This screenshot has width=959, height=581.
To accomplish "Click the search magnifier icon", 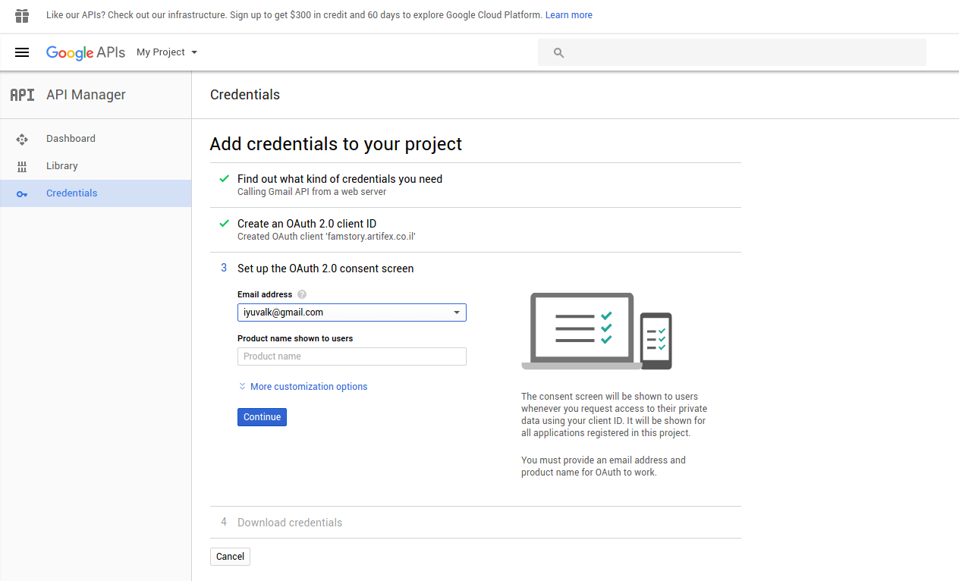I will (559, 53).
